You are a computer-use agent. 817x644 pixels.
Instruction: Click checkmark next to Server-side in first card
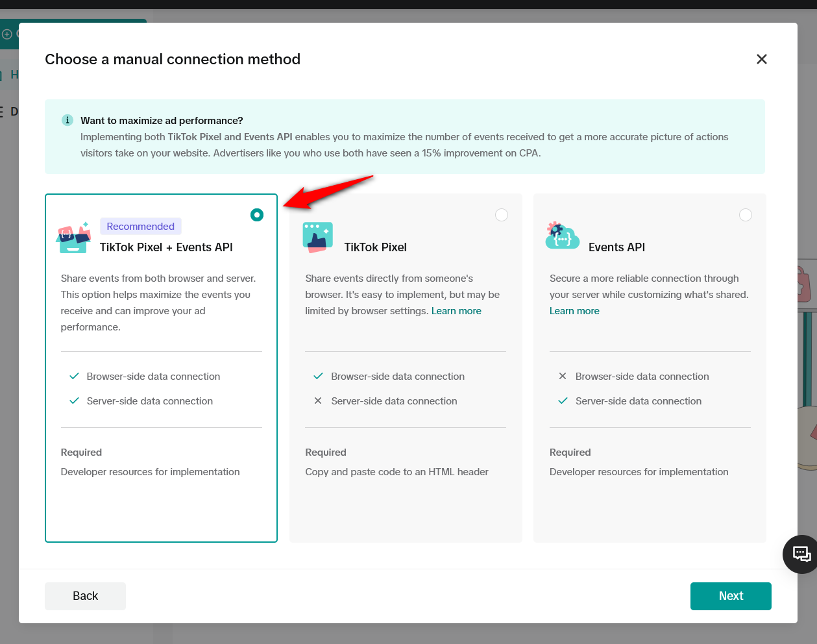coord(74,401)
